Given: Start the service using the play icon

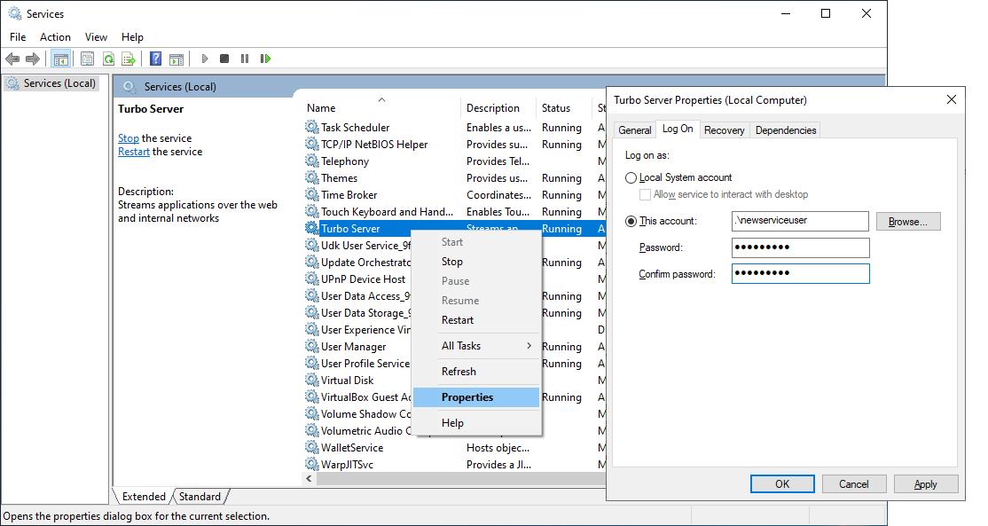Looking at the screenshot, I should click(x=205, y=58).
